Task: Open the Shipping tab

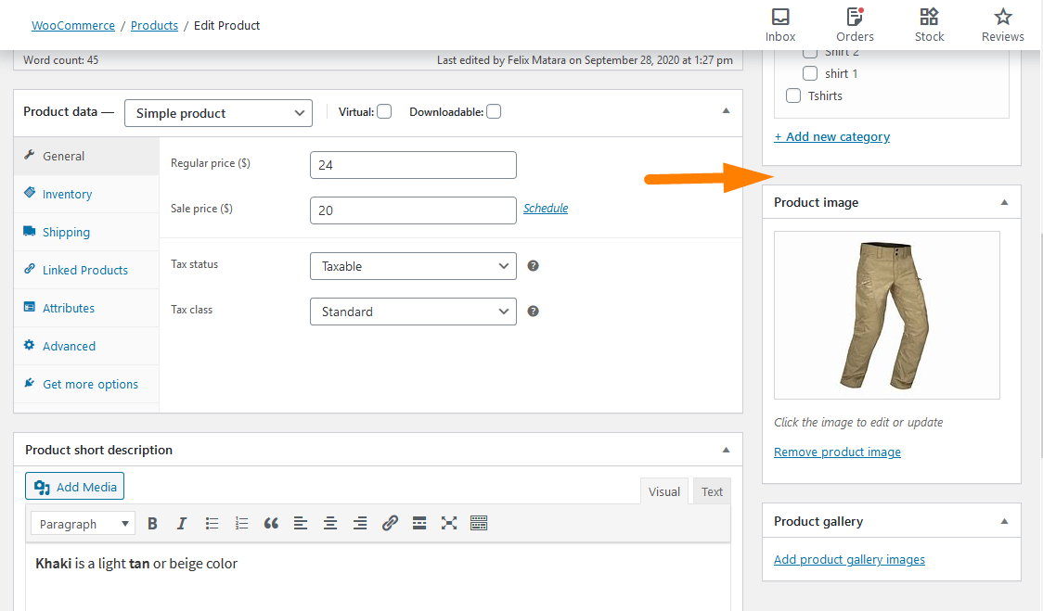Action: (86, 232)
